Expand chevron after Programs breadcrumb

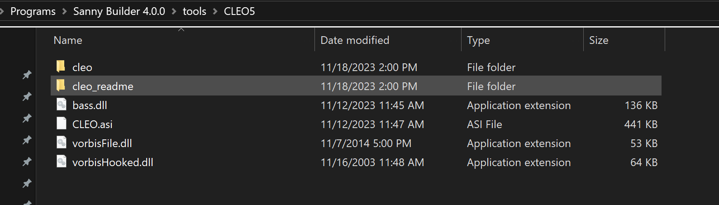64,11
